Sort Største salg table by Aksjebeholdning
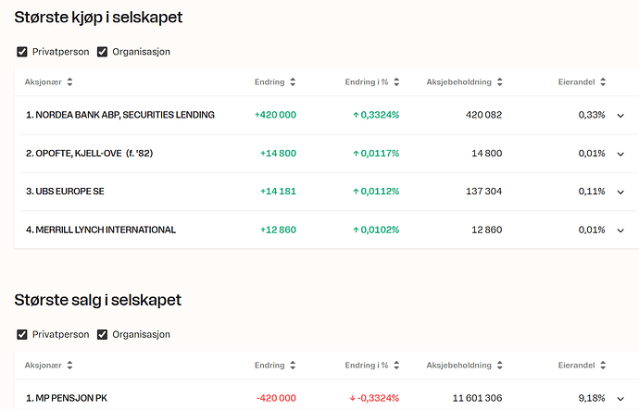The width and height of the screenshot is (639, 410). (464, 366)
